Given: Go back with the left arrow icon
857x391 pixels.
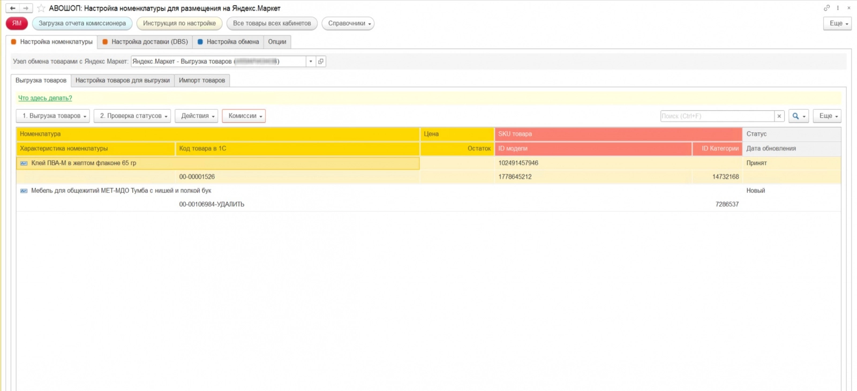Looking at the screenshot, I should pyautogui.click(x=13, y=8).
